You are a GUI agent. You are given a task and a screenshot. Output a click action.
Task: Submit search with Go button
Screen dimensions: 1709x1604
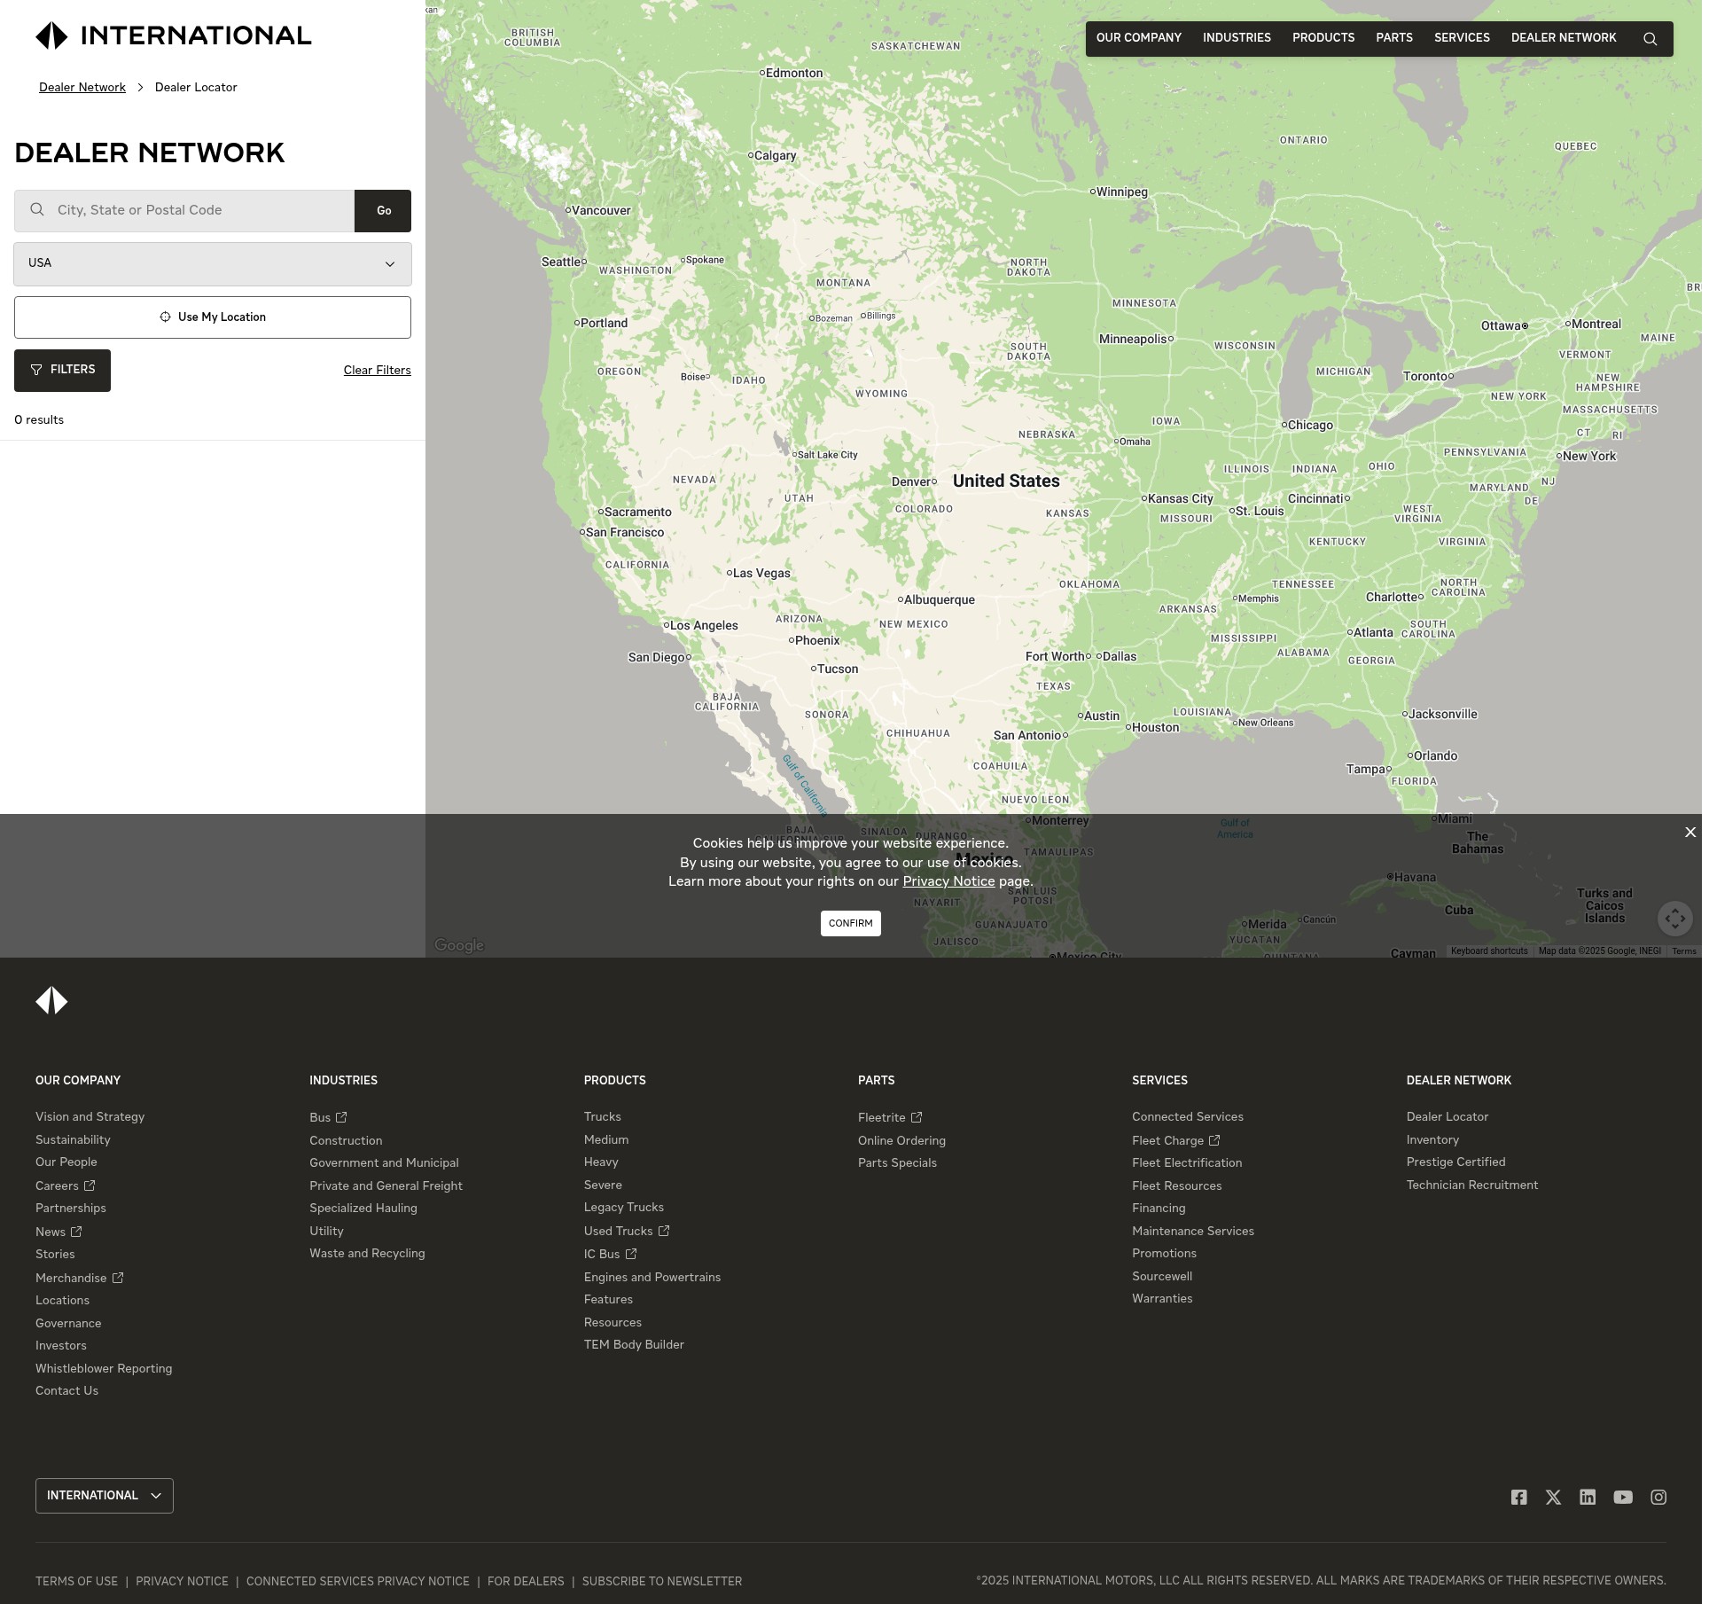[383, 210]
